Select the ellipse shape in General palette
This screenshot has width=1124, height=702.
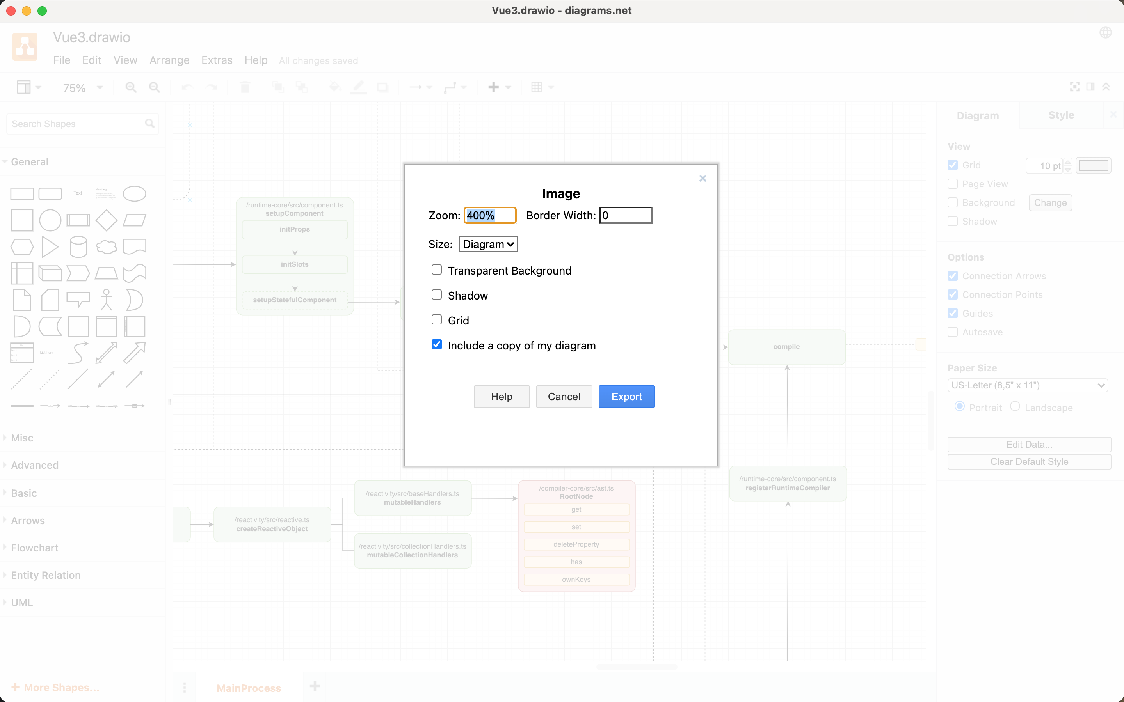coord(135,193)
